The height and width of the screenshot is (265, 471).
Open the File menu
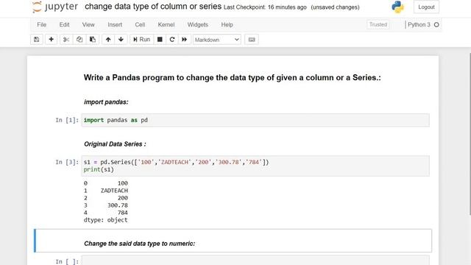point(41,24)
